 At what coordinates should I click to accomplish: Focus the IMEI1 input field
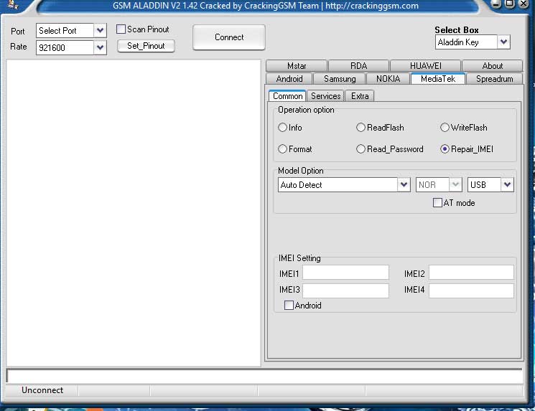coord(345,273)
